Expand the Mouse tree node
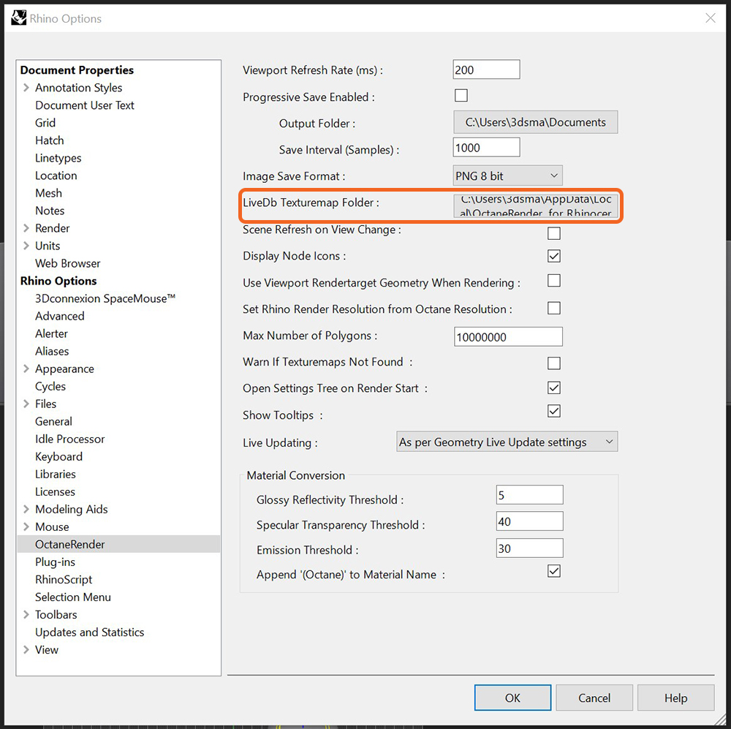 point(26,526)
